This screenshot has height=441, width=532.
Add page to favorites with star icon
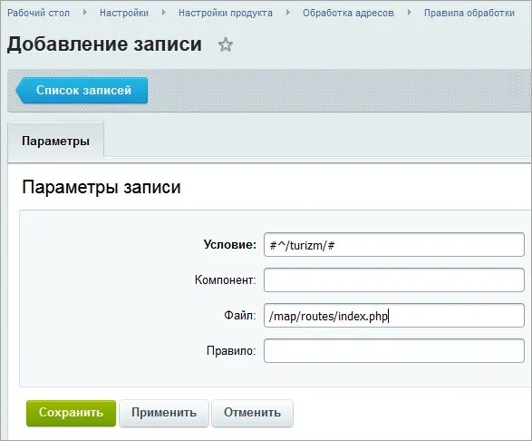[x=226, y=44]
